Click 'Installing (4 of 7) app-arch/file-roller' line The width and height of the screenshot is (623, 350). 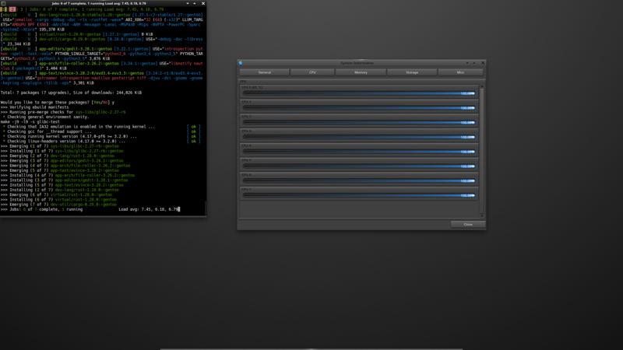68,175
